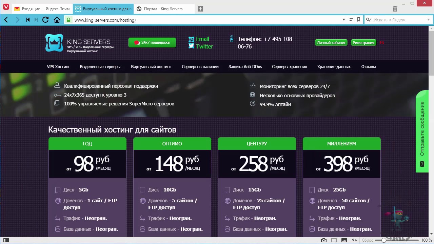
Task: Open the Twitter link
Action: coord(204,46)
